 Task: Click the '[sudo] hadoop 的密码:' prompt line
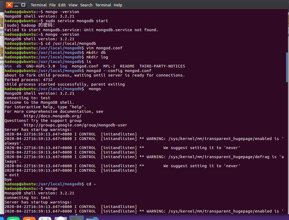pyautogui.click(x=30, y=25)
